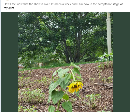Image resolution: width=130 pixels, height=112 pixels.
Task: Click the seedling cluster at lower left
Action: 32,96
